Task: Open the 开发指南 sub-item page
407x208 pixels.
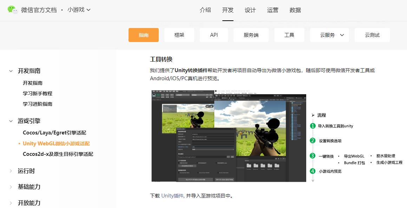Action: [32, 83]
